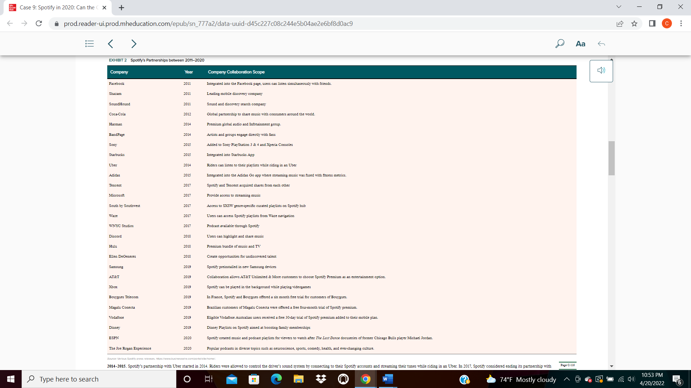Select the Shazam company name
This screenshot has width=691, height=388.
click(115, 94)
